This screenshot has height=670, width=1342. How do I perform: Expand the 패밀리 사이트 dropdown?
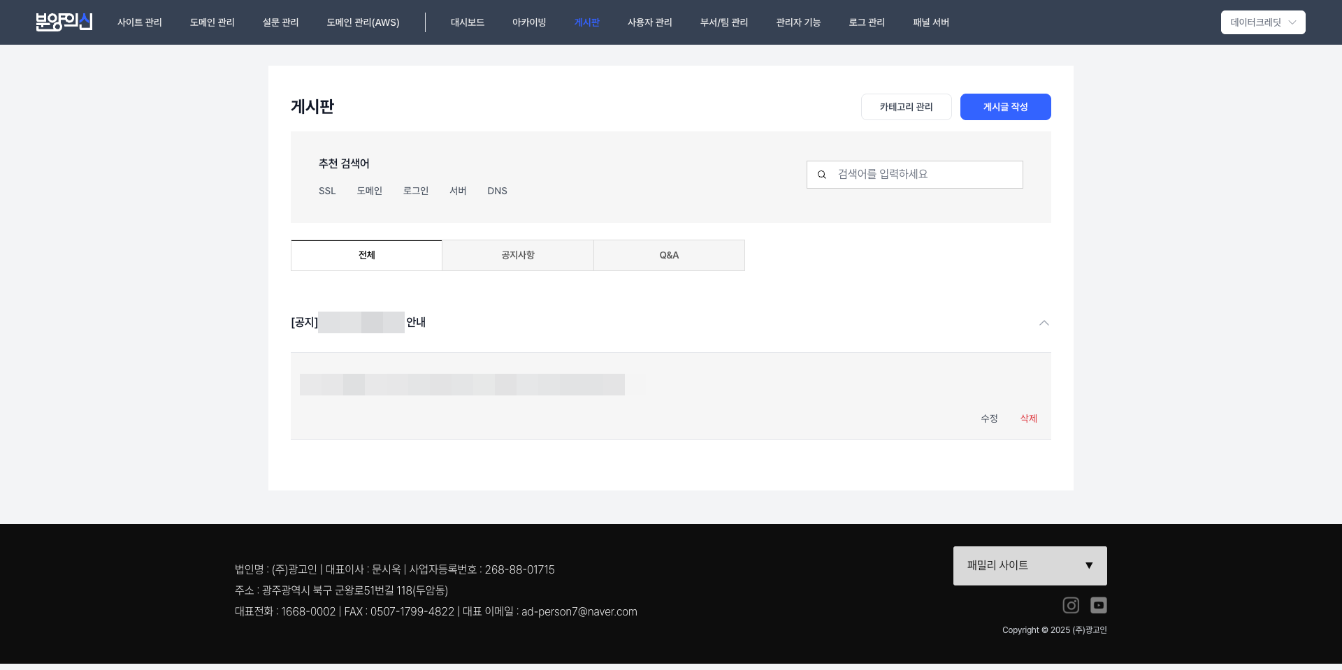point(1030,566)
